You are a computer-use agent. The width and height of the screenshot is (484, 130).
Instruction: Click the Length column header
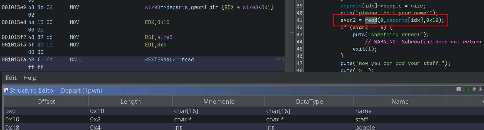(130, 102)
